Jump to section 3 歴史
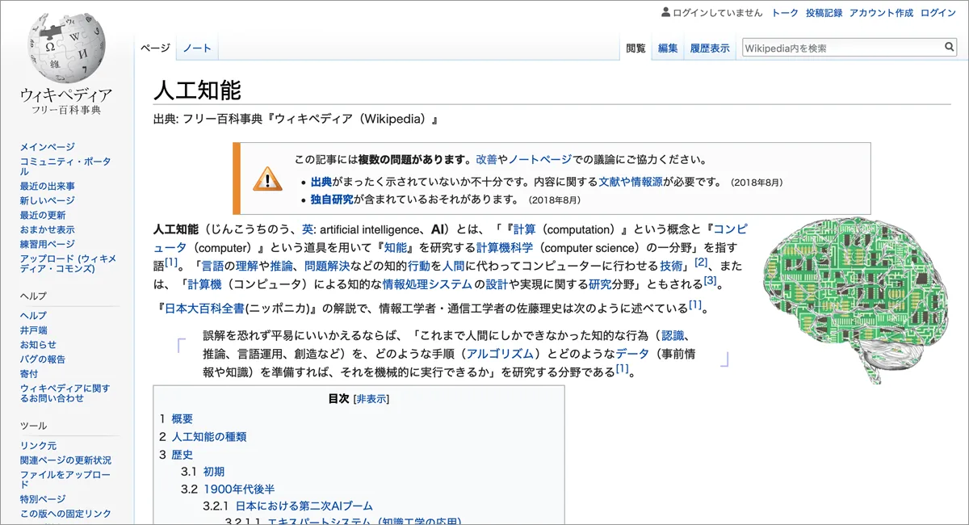The height and width of the screenshot is (525, 969). (x=182, y=455)
